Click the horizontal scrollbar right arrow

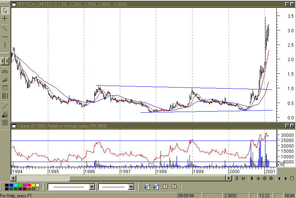click(229, 178)
